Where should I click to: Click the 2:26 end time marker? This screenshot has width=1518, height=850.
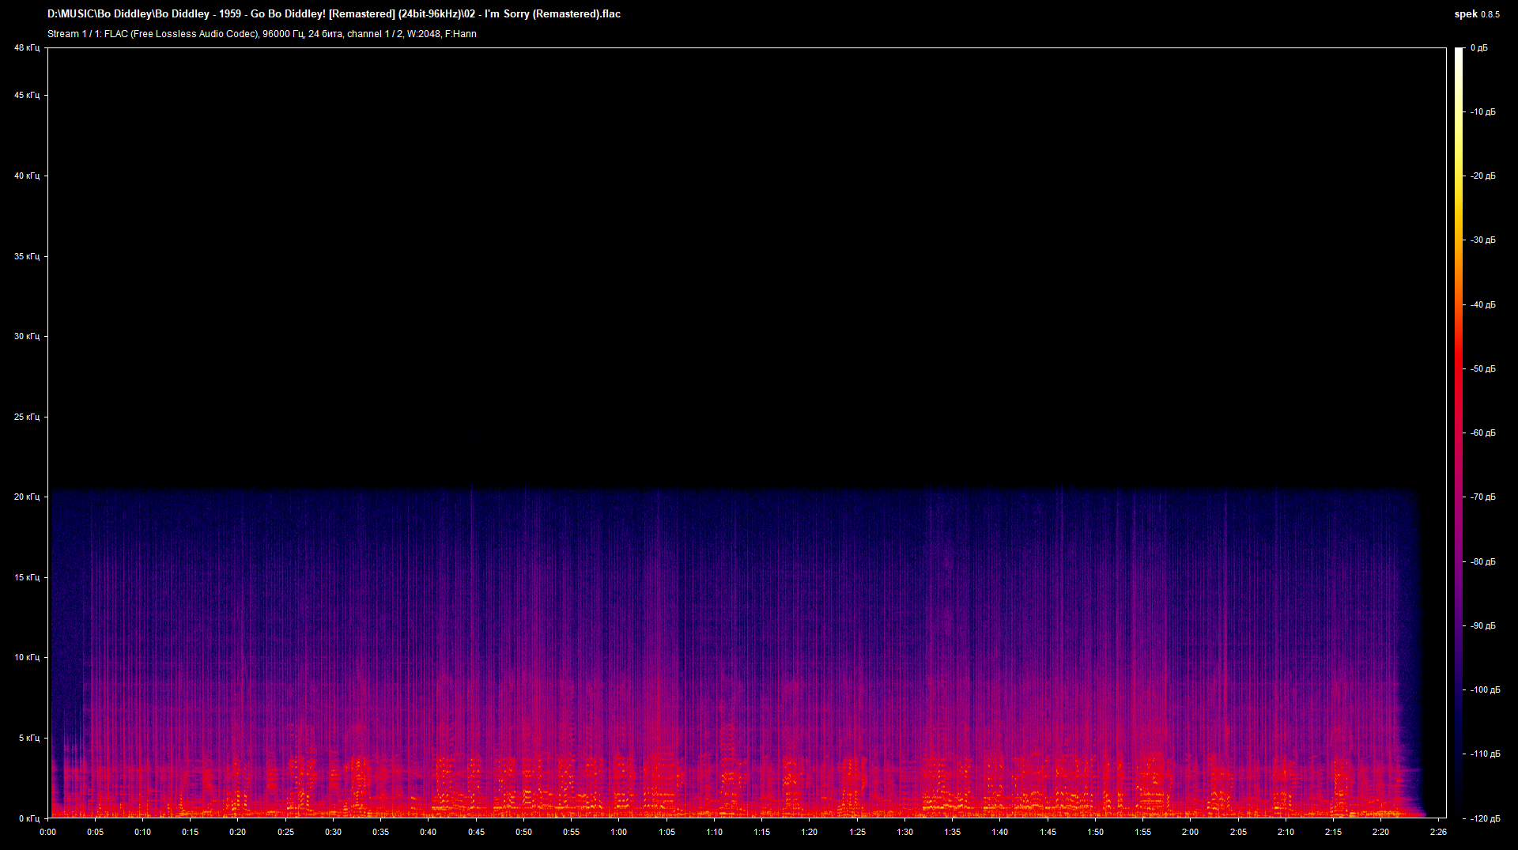[x=1438, y=833]
